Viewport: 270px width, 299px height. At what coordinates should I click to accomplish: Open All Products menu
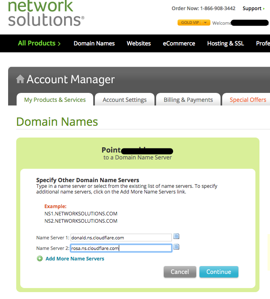click(39, 43)
